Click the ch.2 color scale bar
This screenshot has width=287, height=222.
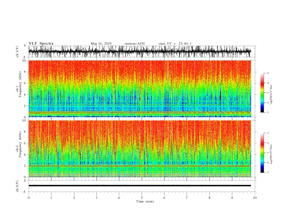pyautogui.click(x=262, y=153)
